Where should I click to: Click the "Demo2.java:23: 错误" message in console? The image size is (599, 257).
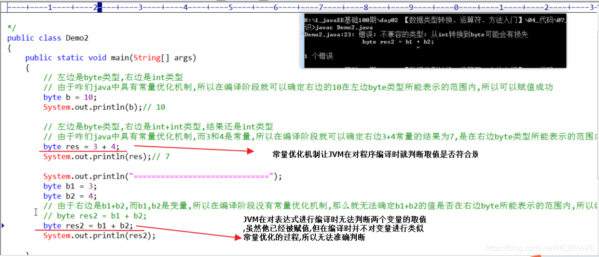(416, 35)
